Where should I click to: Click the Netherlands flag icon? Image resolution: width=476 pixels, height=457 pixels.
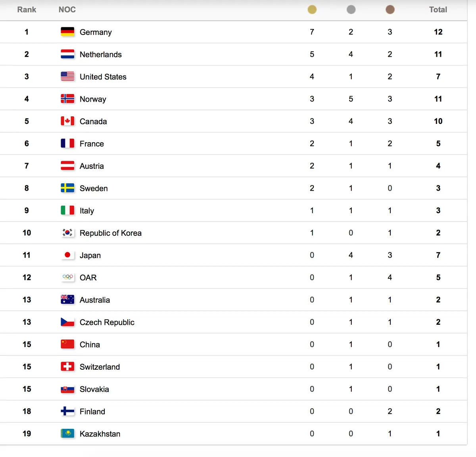coord(67,54)
